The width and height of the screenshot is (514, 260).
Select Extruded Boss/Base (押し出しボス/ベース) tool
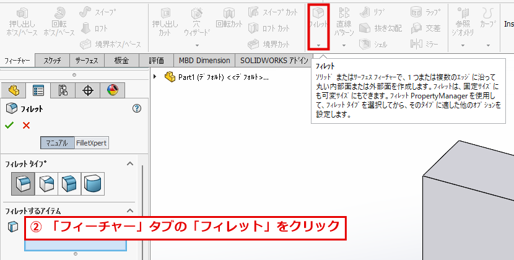[x=22, y=22]
